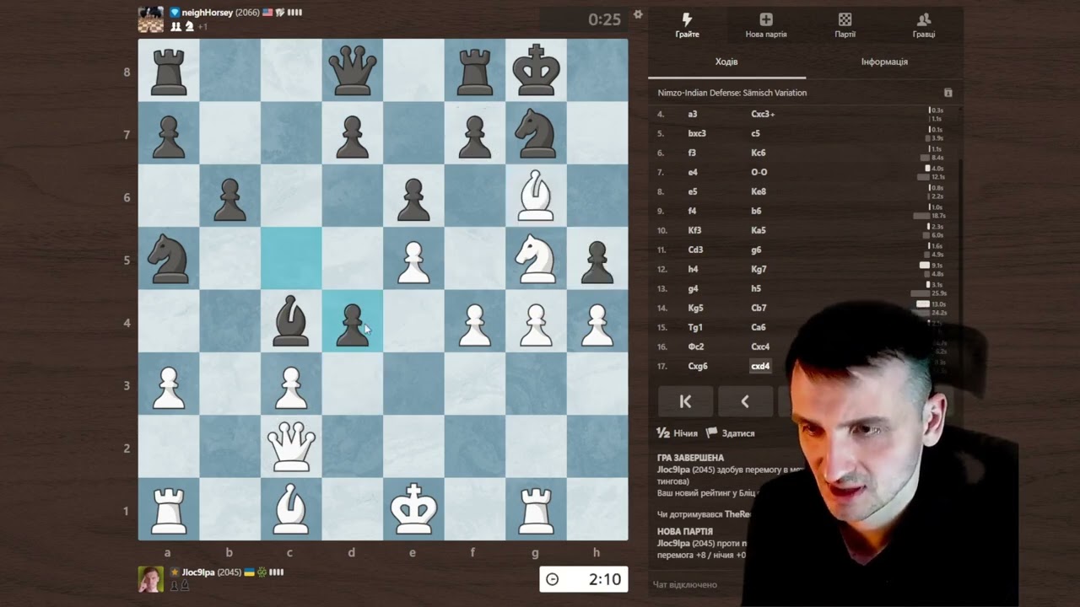Click the white king on e1

[x=413, y=510]
